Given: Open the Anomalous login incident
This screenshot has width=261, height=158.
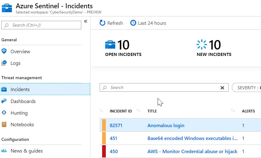Looking at the screenshot, I should click(x=166, y=125).
